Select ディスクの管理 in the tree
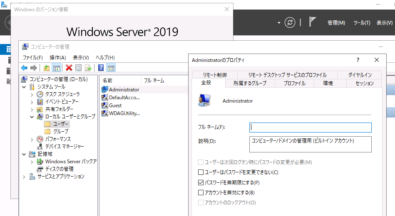The width and height of the screenshot is (395, 216). point(59,169)
